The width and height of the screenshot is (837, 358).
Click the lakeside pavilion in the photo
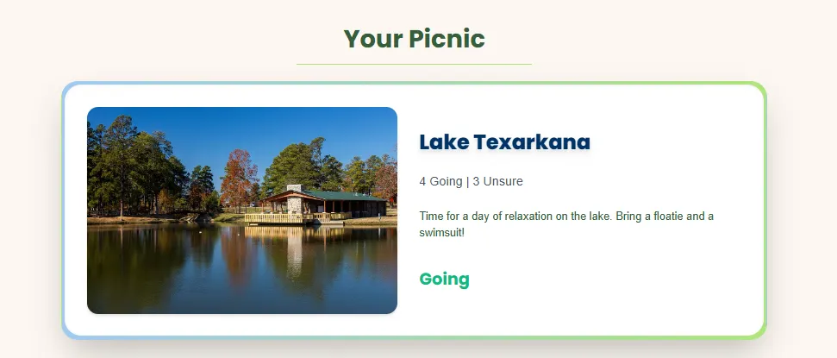click(x=323, y=204)
